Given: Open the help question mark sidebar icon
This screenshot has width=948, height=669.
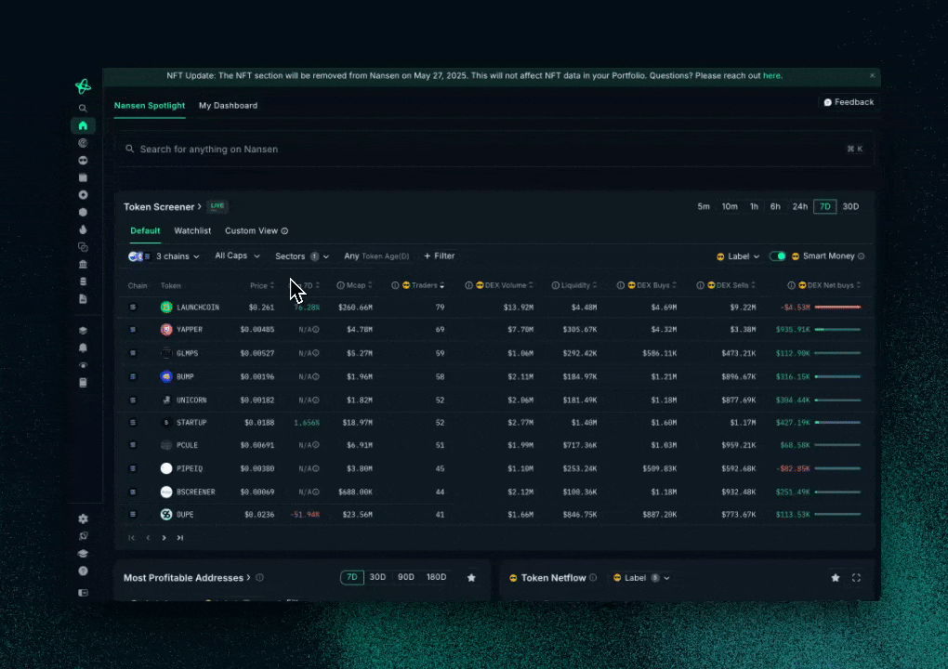Looking at the screenshot, I should coord(83,571).
